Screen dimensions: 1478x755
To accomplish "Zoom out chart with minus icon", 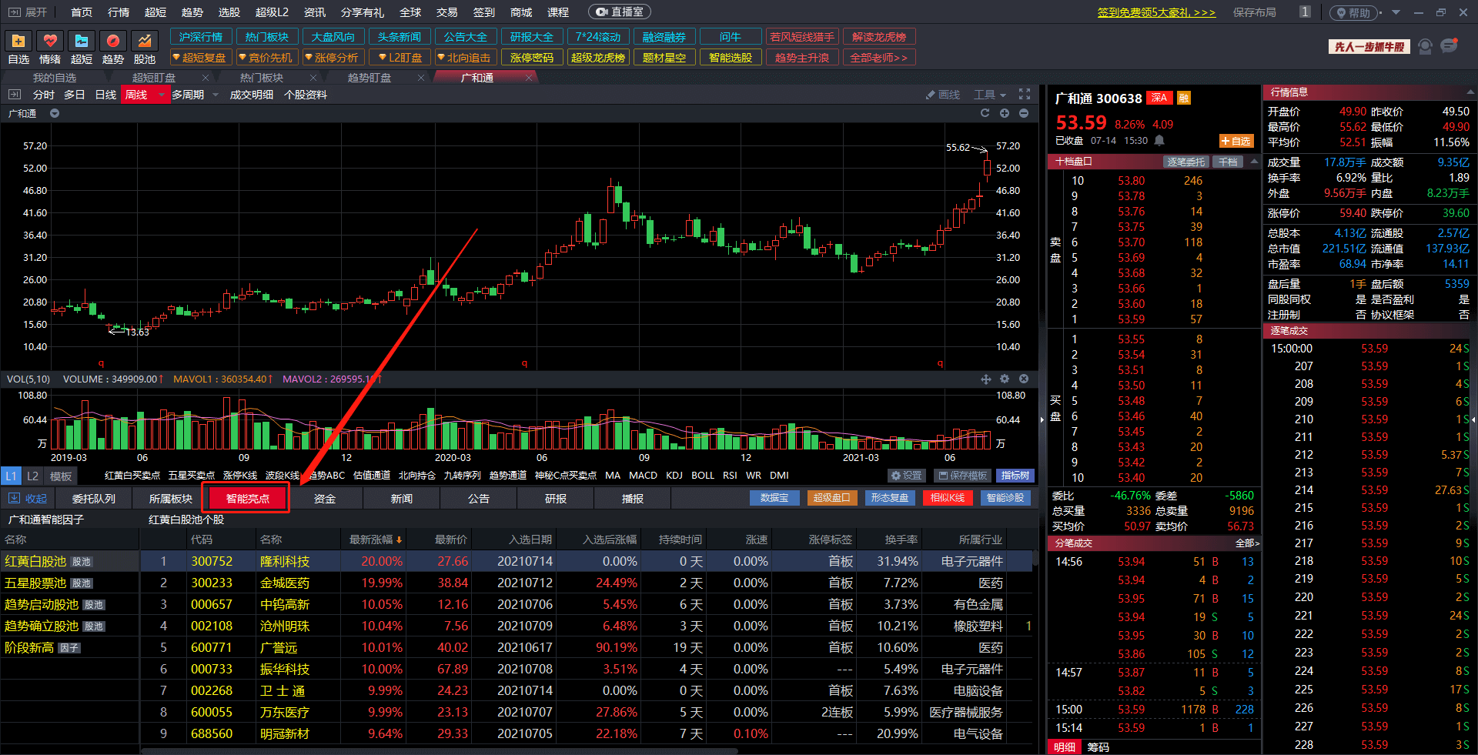I will tap(1024, 113).
